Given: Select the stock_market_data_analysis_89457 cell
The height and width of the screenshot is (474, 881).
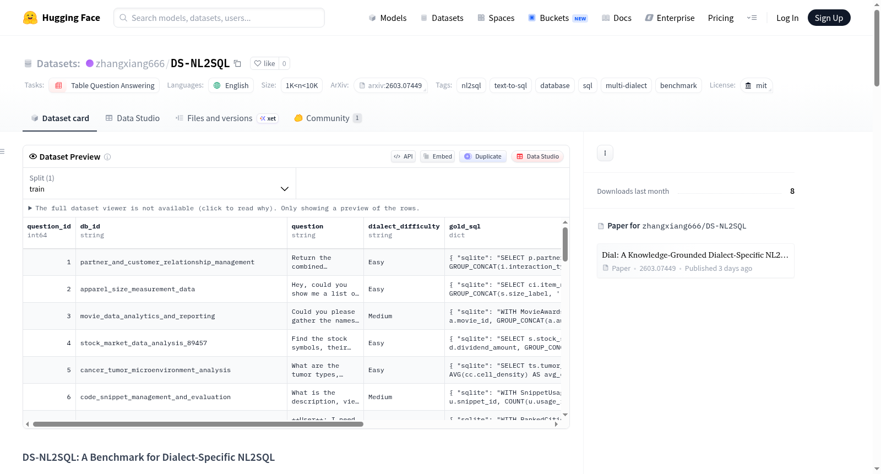Looking at the screenshot, I should click(181, 343).
